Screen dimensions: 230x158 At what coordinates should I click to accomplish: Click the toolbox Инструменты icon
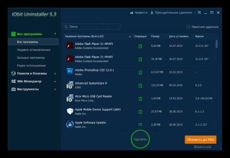point(13,89)
